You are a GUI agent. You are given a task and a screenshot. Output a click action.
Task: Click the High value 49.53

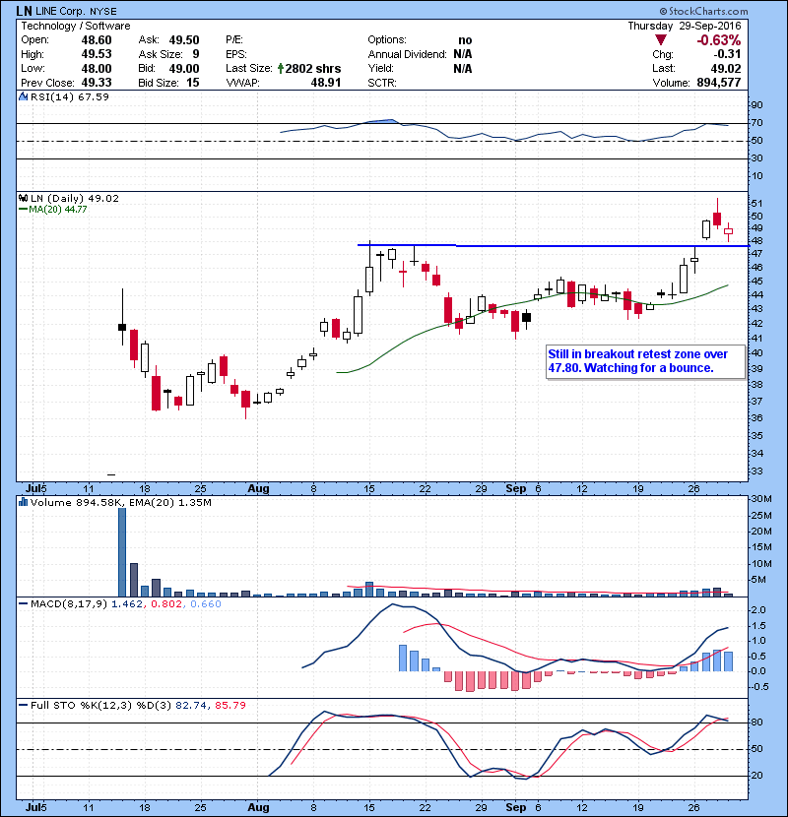pyautogui.click(x=97, y=54)
